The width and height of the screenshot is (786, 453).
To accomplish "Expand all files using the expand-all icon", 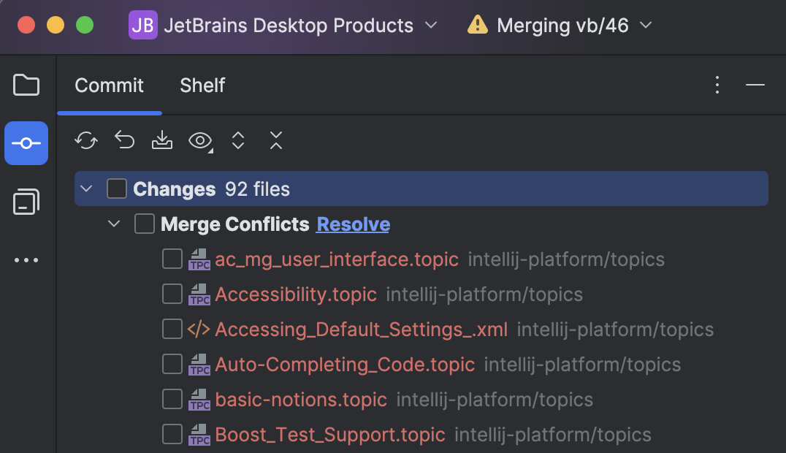I will 238,140.
